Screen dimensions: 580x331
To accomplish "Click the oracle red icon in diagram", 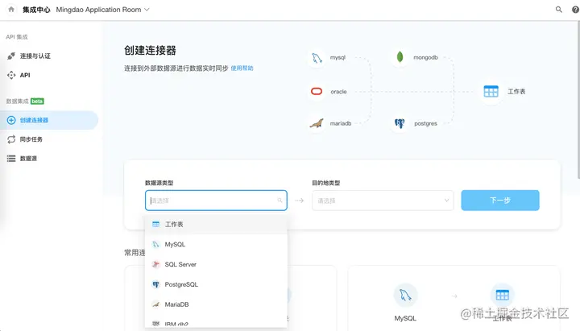I will (317, 91).
